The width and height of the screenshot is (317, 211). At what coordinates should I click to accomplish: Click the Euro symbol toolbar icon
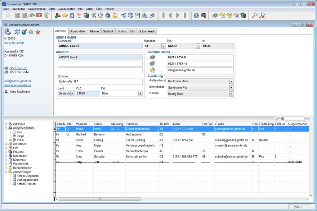point(93,15)
